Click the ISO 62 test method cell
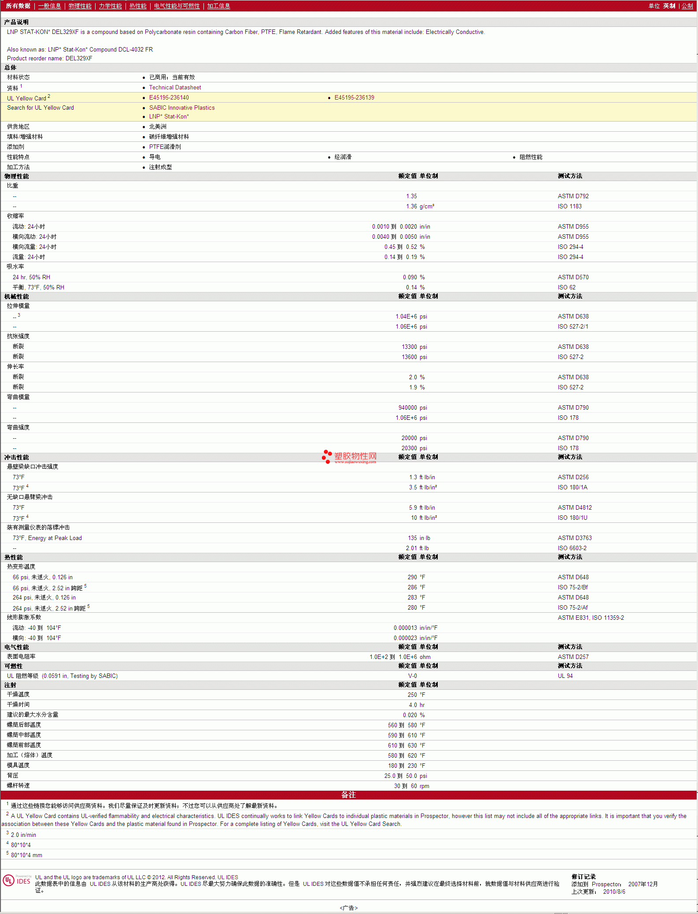The image size is (698, 914). [x=566, y=287]
